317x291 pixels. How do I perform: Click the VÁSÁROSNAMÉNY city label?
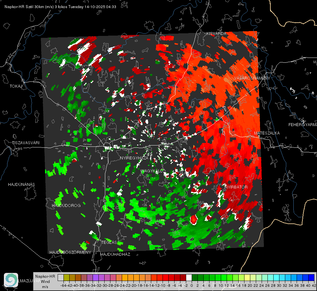(x=252, y=78)
